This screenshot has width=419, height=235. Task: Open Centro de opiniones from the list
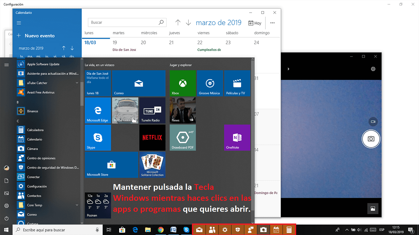[x=48, y=158]
